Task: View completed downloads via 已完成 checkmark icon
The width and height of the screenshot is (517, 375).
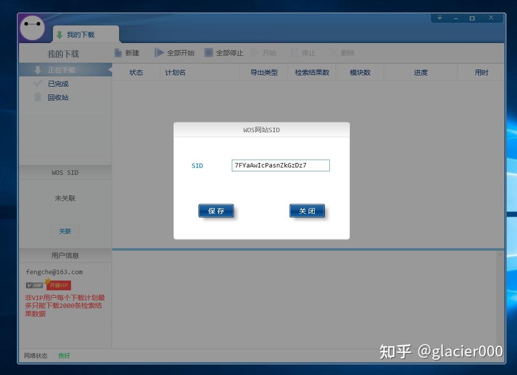Action: coord(38,83)
